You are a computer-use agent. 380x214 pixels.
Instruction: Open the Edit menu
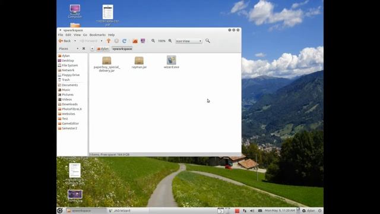[68, 35]
